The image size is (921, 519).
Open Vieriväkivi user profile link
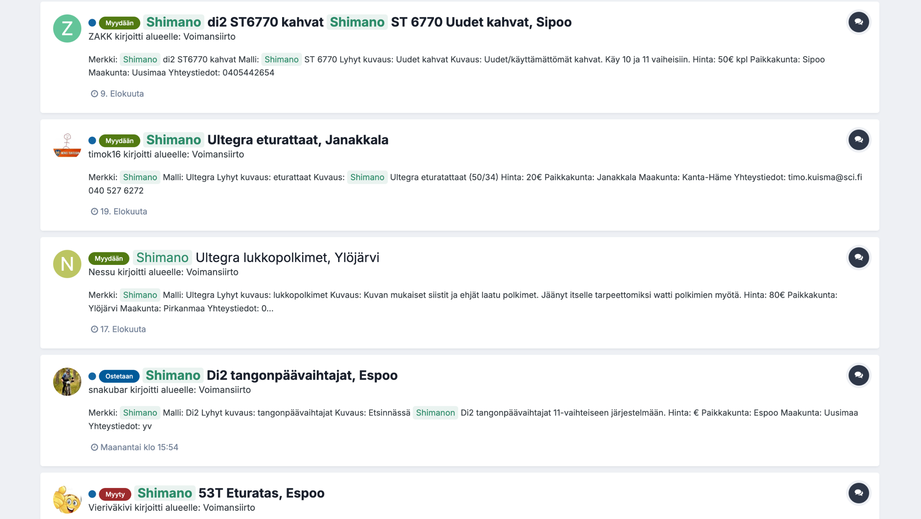110,507
